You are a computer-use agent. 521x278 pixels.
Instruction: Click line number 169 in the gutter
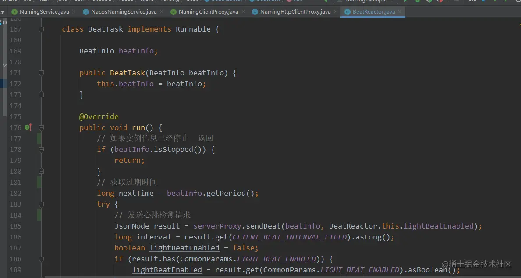click(x=16, y=51)
